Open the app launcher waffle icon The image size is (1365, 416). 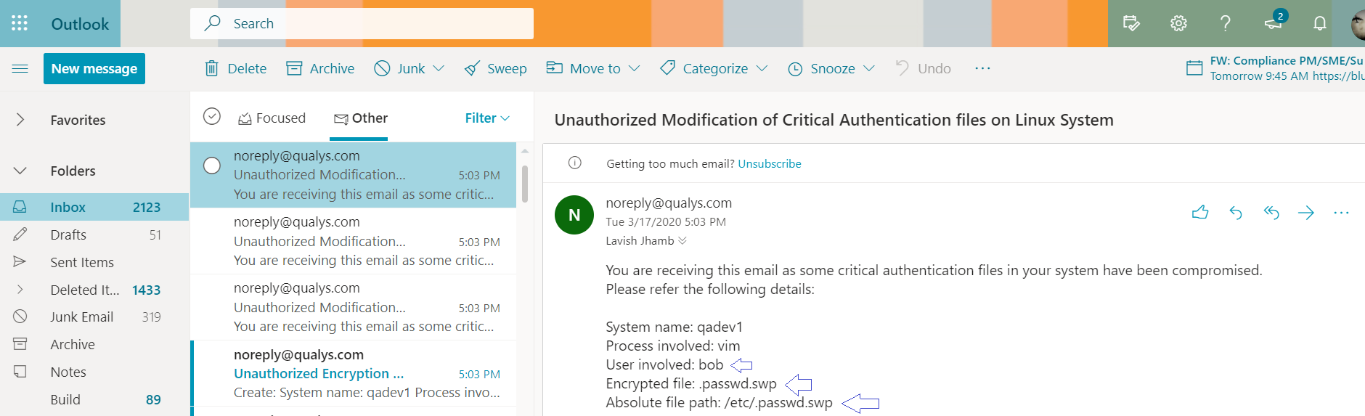tap(20, 23)
